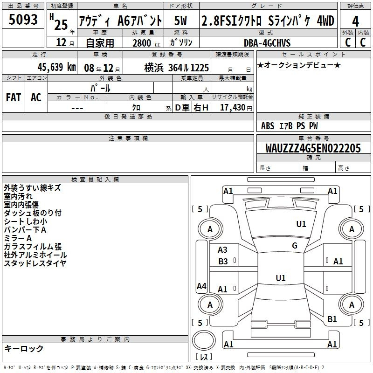This screenshot has width=373, height=373.
Task: Click the exterior color パール
Action: tap(100, 88)
